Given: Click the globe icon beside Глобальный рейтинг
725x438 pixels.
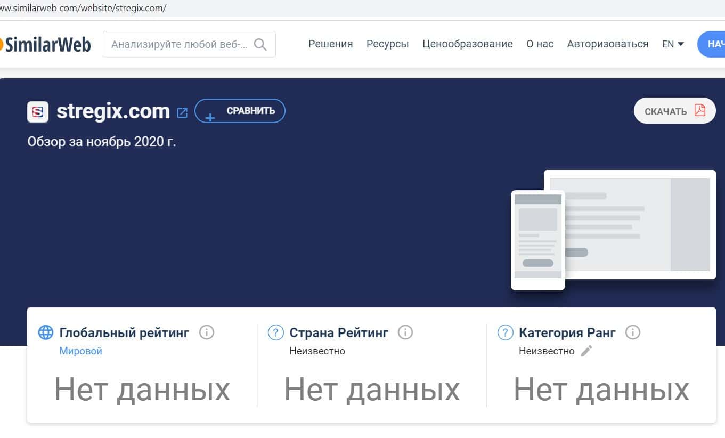Looking at the screenshot, I should tap(46, 332).
